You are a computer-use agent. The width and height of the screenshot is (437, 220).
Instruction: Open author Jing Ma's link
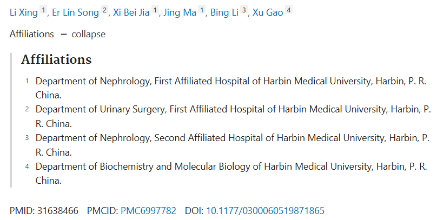(180, 12)
